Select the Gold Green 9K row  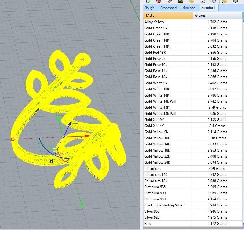(193, 28)
